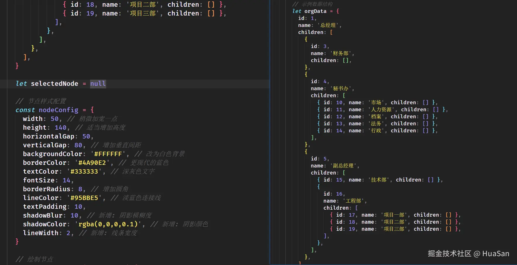The image size is (517, 265).
Task: Click the comment '// 更现代的蓝色'
Action: tap(144, 163)
